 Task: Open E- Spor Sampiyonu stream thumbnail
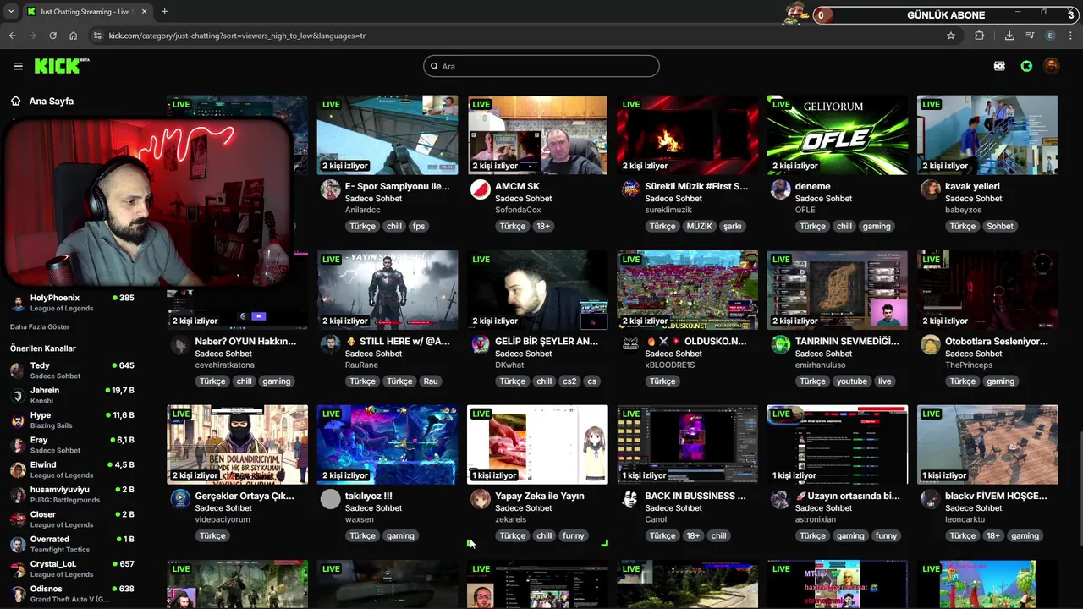pos(388,135)
